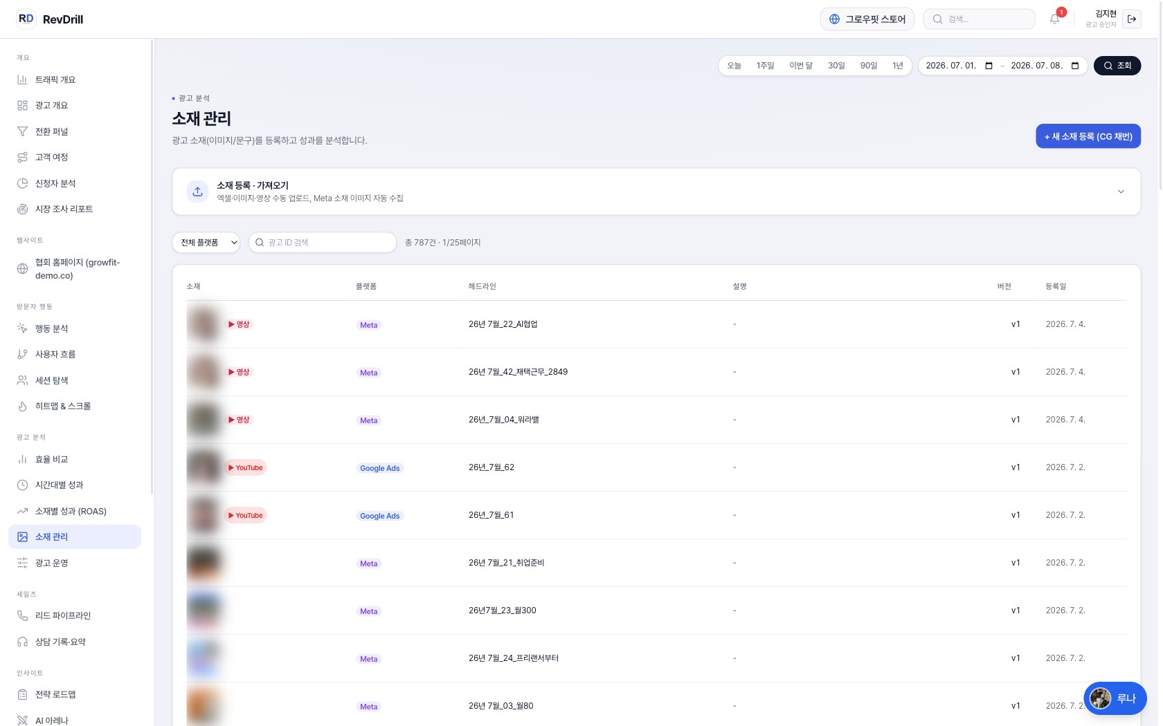Screen dimensions: 1163x726
Task: Open thumbnail of 26년 7월_22_AI협업 creative
Action: (204, 324)
